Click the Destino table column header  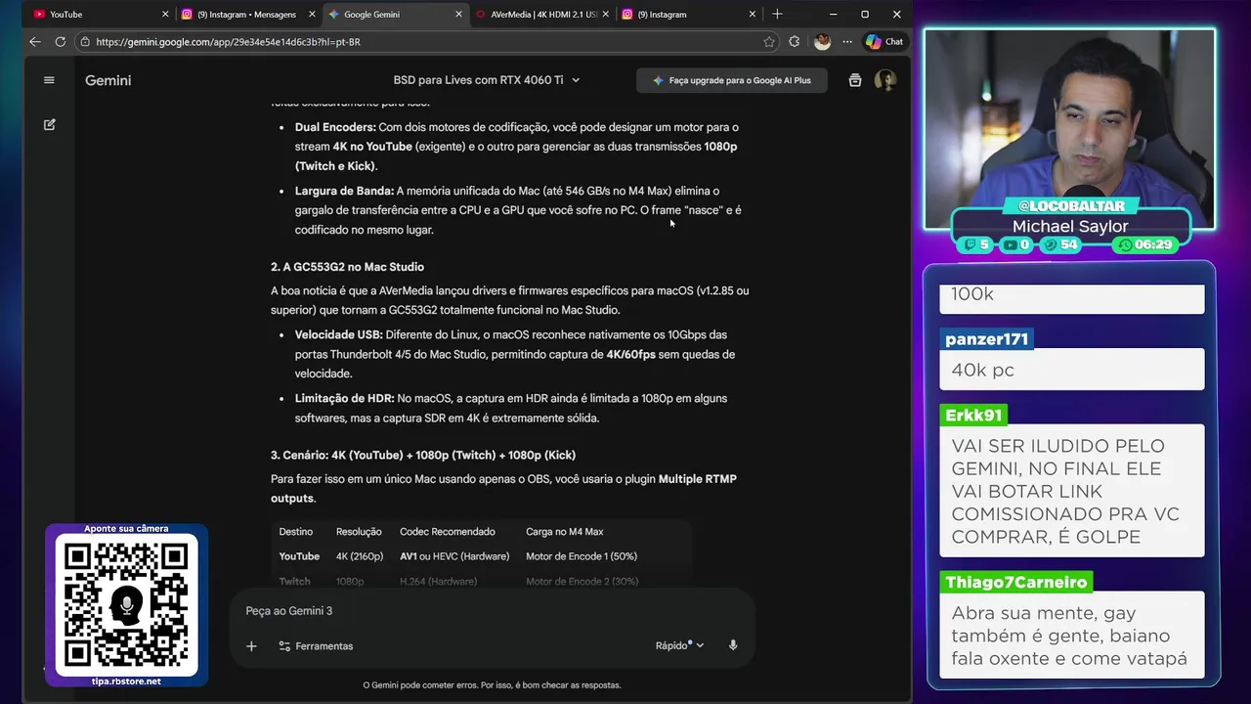pyautogui.click(x=296, y=532)
